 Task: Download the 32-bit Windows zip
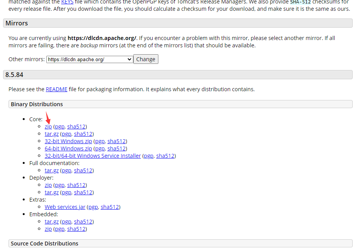68,141
